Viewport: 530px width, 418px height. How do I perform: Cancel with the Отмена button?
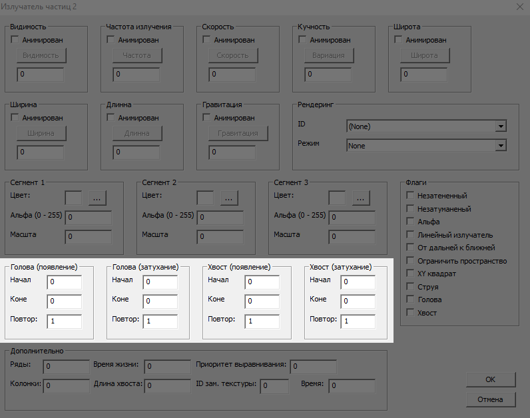coord(491,399)
